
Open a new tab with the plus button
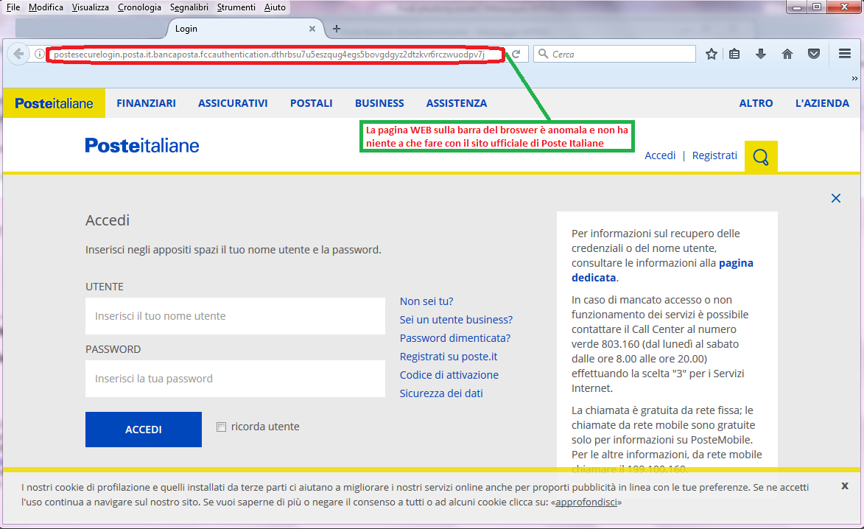[337, 29]
